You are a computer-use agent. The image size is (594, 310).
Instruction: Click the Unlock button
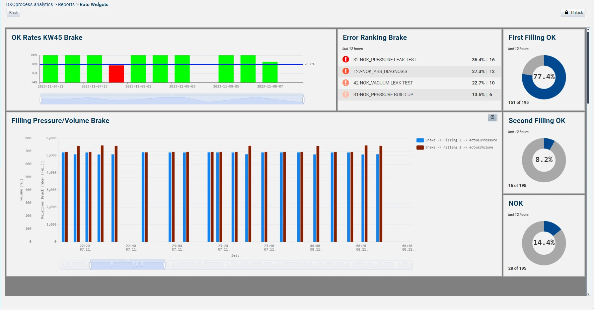point(573,13)
